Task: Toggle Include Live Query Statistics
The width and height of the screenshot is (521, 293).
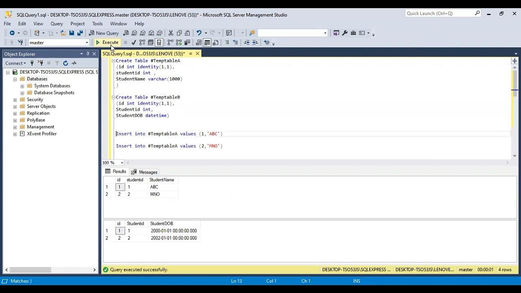Action: [179, 42]
